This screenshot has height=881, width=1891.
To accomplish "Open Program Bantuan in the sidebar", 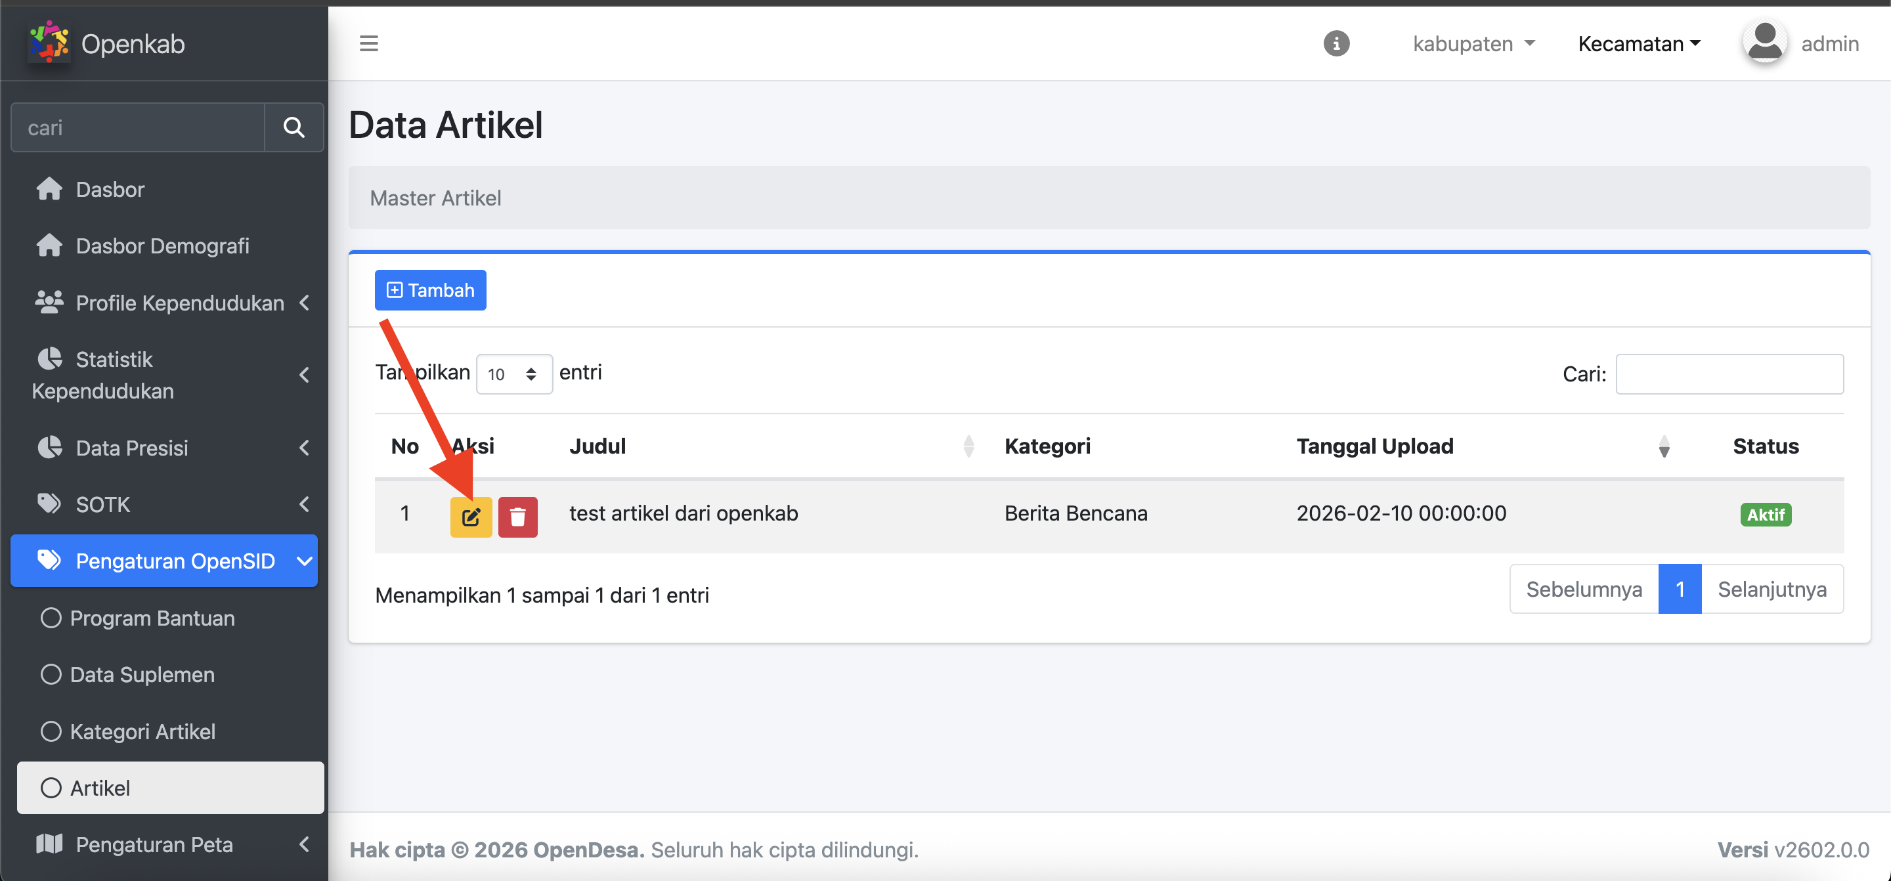I will tap(152, 618).
